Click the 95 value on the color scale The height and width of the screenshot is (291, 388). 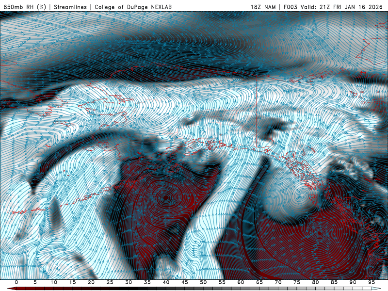click(372, 282)
